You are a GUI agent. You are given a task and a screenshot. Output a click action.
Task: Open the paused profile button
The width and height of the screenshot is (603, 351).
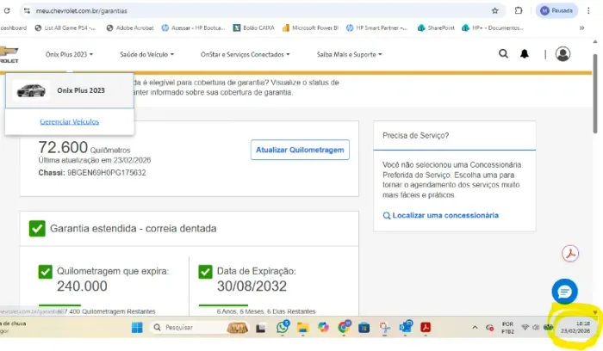556,10
